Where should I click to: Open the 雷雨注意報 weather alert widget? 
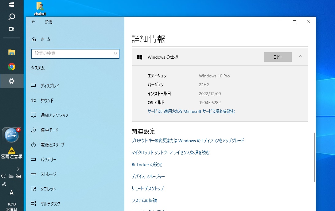tap(12, 153)
